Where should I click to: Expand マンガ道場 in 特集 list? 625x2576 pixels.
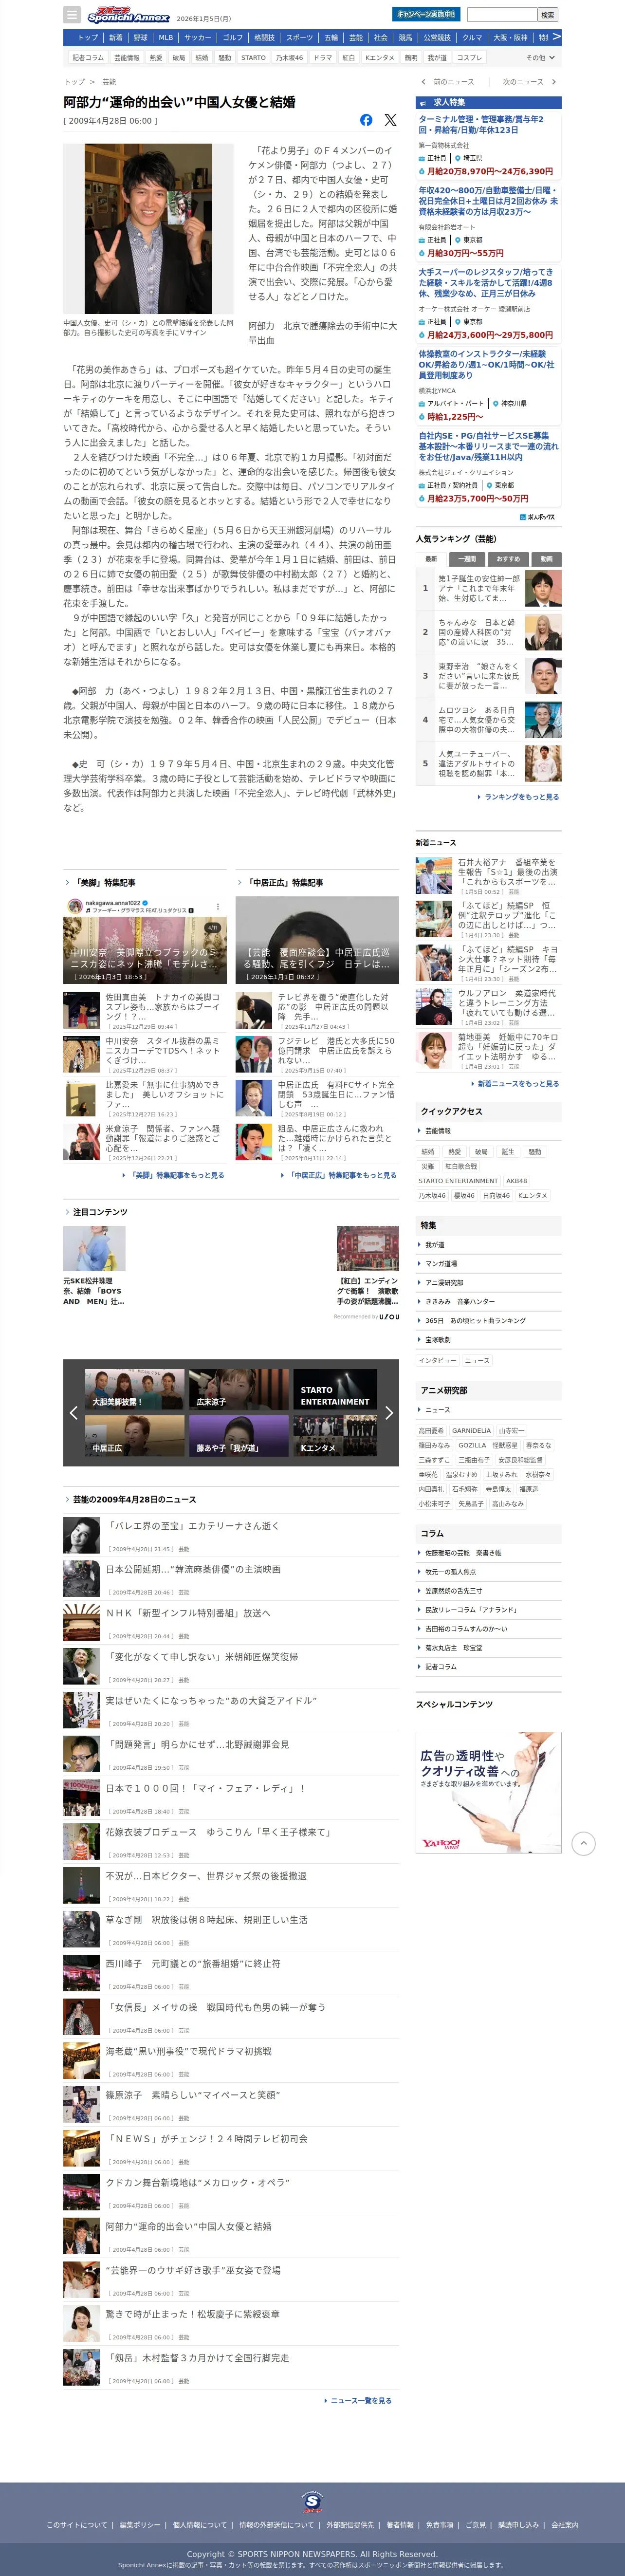pos(488,1264)
